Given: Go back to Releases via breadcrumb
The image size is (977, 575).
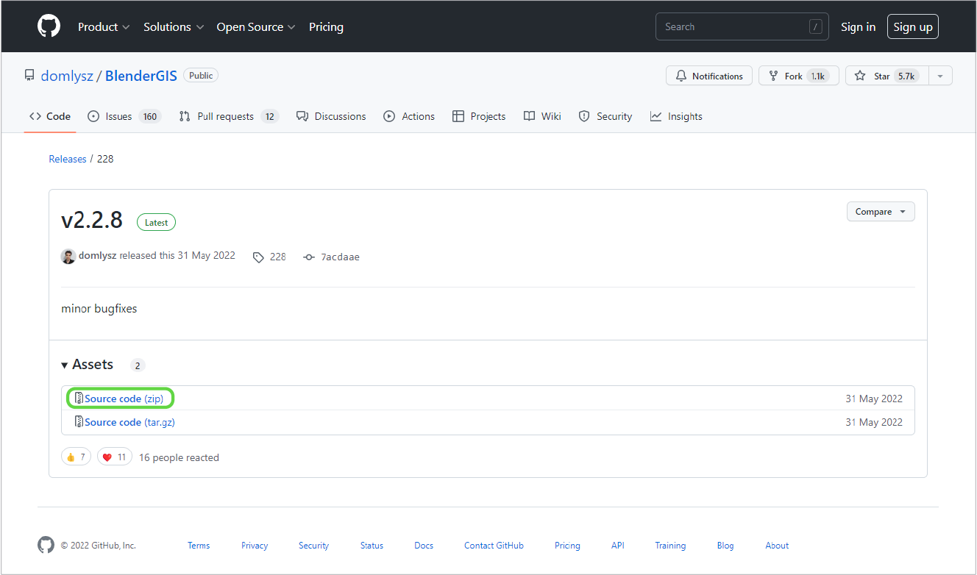Looking at the screenshot, I should point(68,159).
